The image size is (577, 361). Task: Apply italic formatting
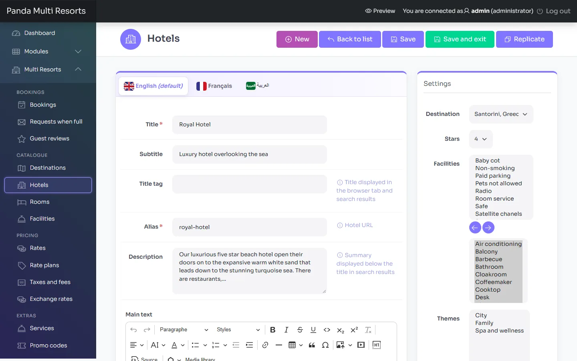[x=286, y=330]
